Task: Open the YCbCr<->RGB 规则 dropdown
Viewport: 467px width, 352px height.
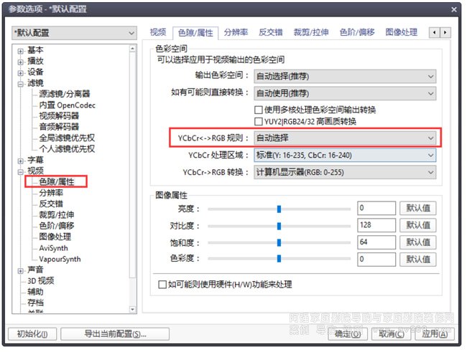Action: [345, 137]
